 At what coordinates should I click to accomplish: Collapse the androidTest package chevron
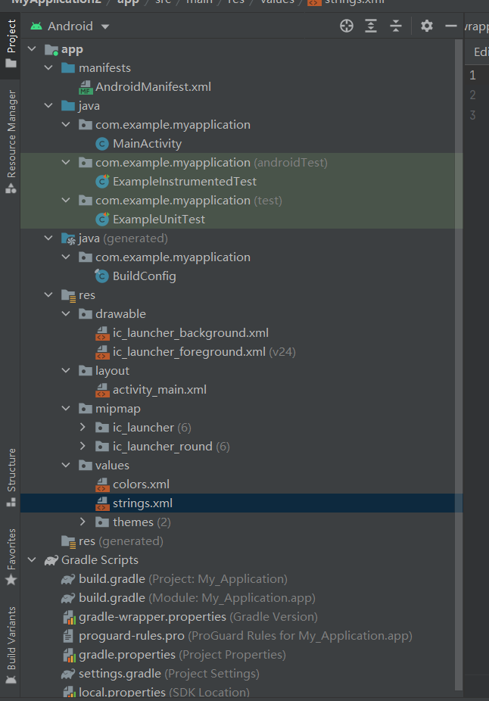pos(66,163)
